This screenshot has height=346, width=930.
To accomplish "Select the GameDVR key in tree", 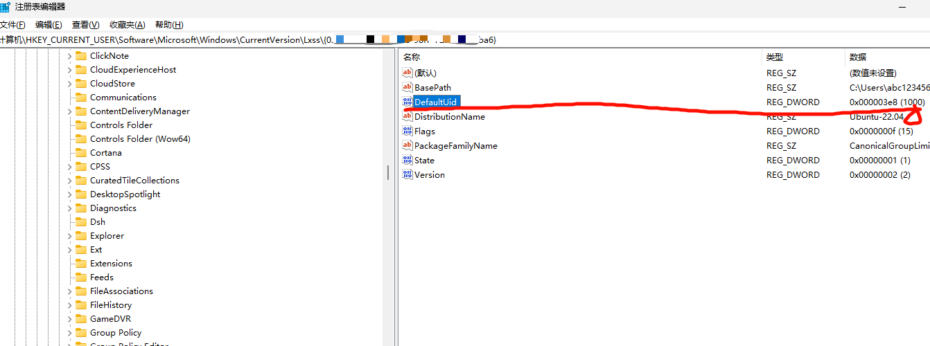I will point(111,318).
